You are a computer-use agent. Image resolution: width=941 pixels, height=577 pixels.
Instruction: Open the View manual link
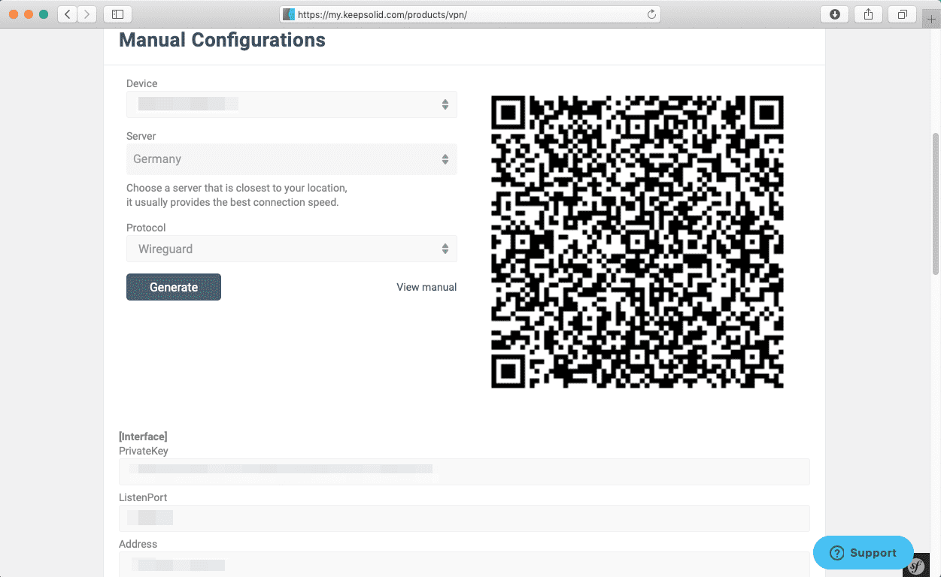[426, 287]
